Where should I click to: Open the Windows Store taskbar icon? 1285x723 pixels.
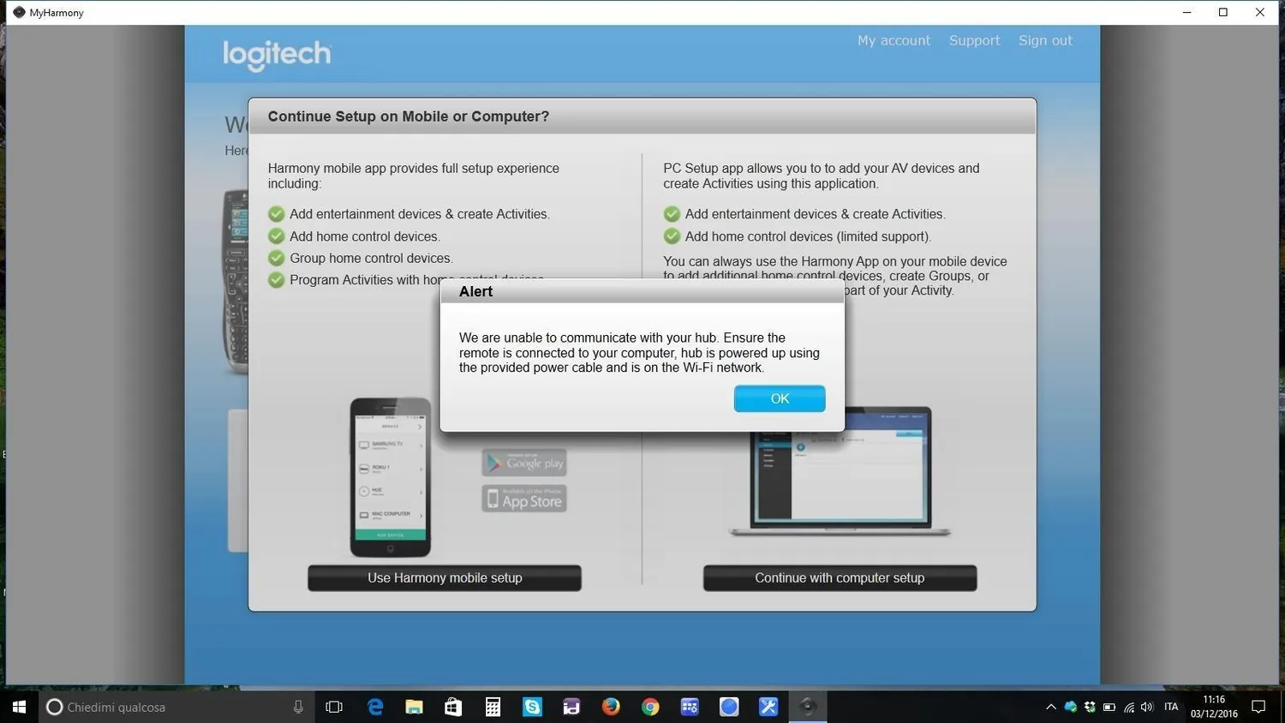453,707
